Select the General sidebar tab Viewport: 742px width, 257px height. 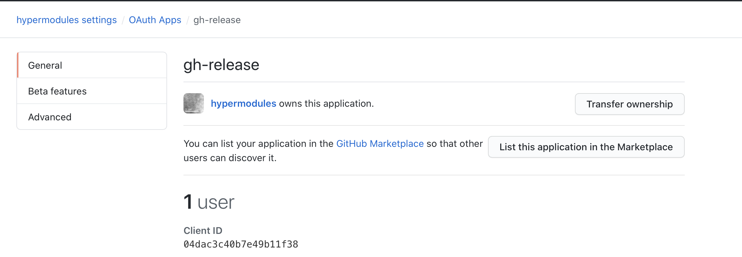click(x=92, y=65)
